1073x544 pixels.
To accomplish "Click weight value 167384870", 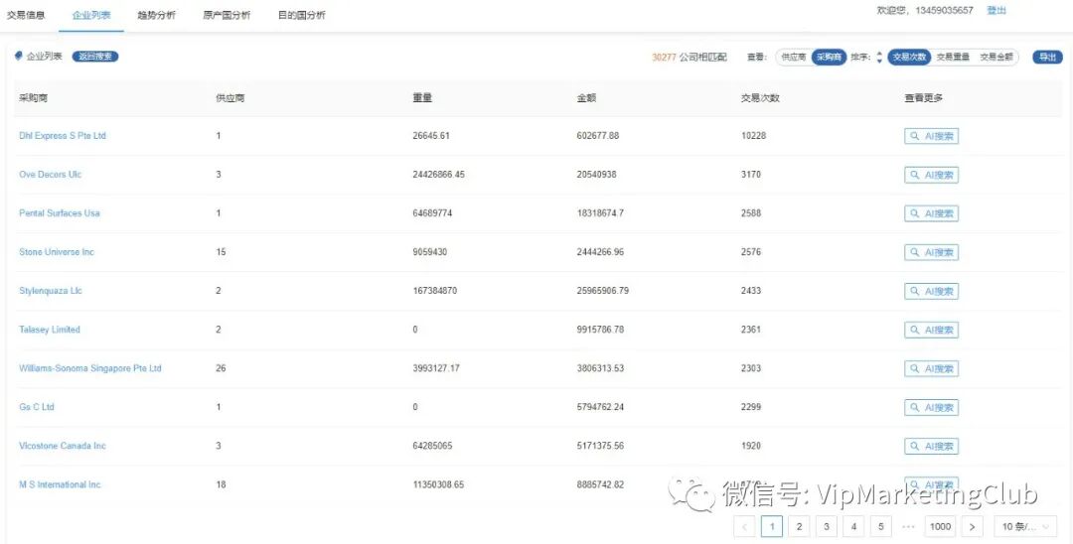I will point(434,291).
